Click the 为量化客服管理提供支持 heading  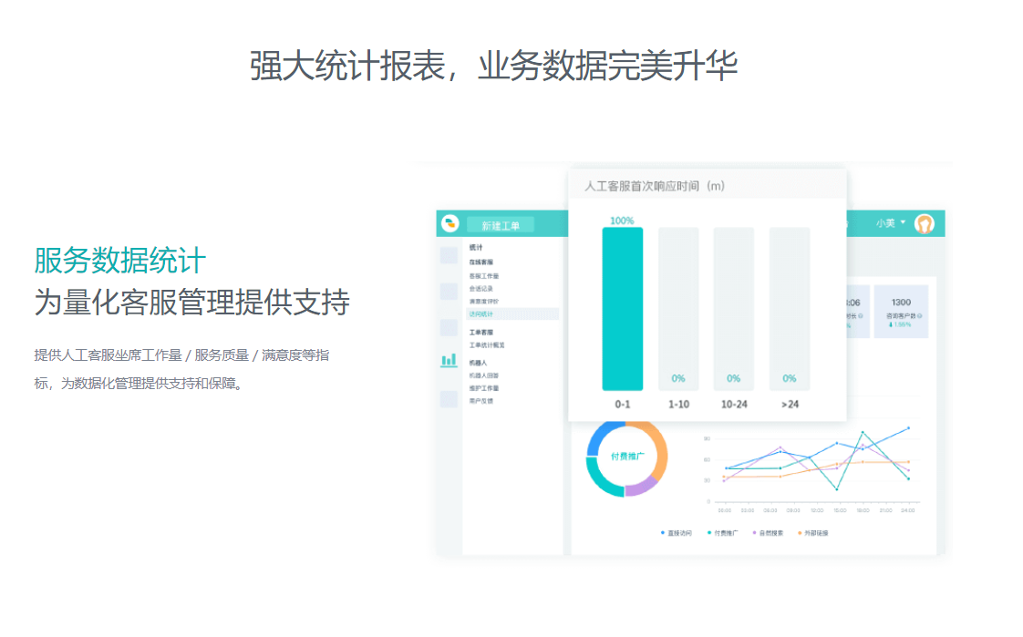[x=191, y=303]
